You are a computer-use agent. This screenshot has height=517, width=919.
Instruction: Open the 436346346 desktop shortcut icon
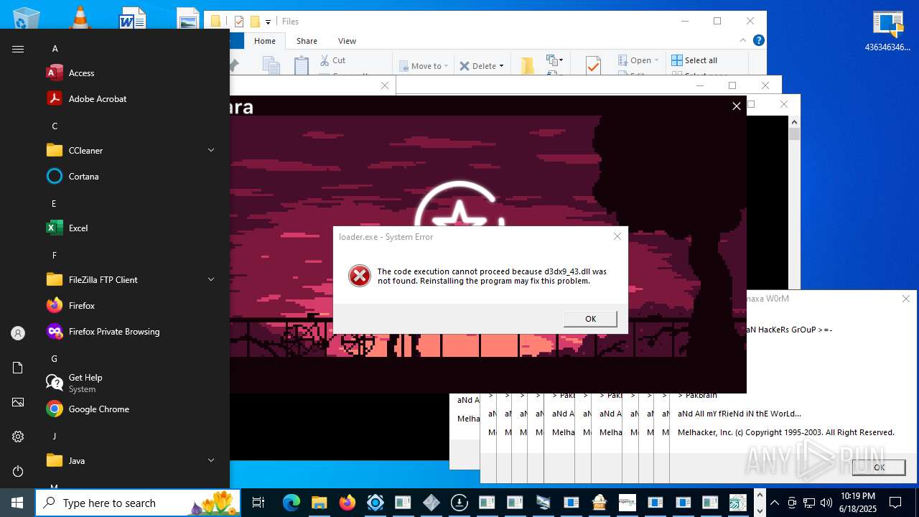(x=888, y=31)
